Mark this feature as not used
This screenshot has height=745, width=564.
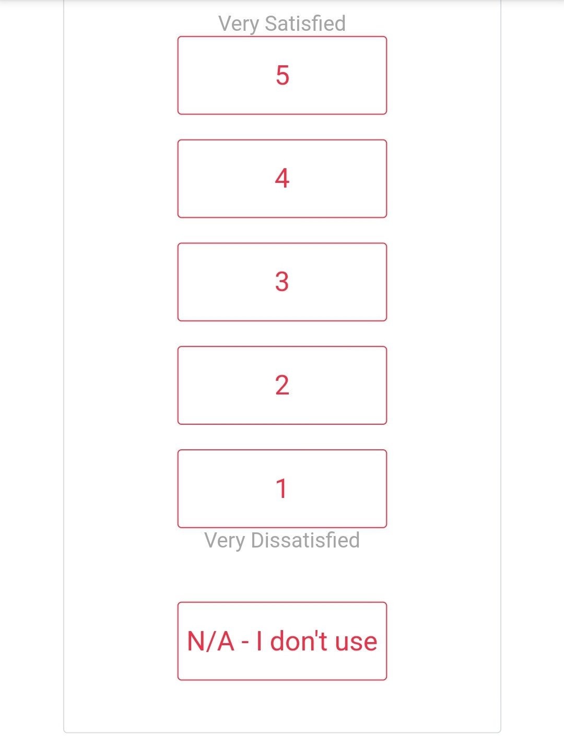click(x=282, y=641)
